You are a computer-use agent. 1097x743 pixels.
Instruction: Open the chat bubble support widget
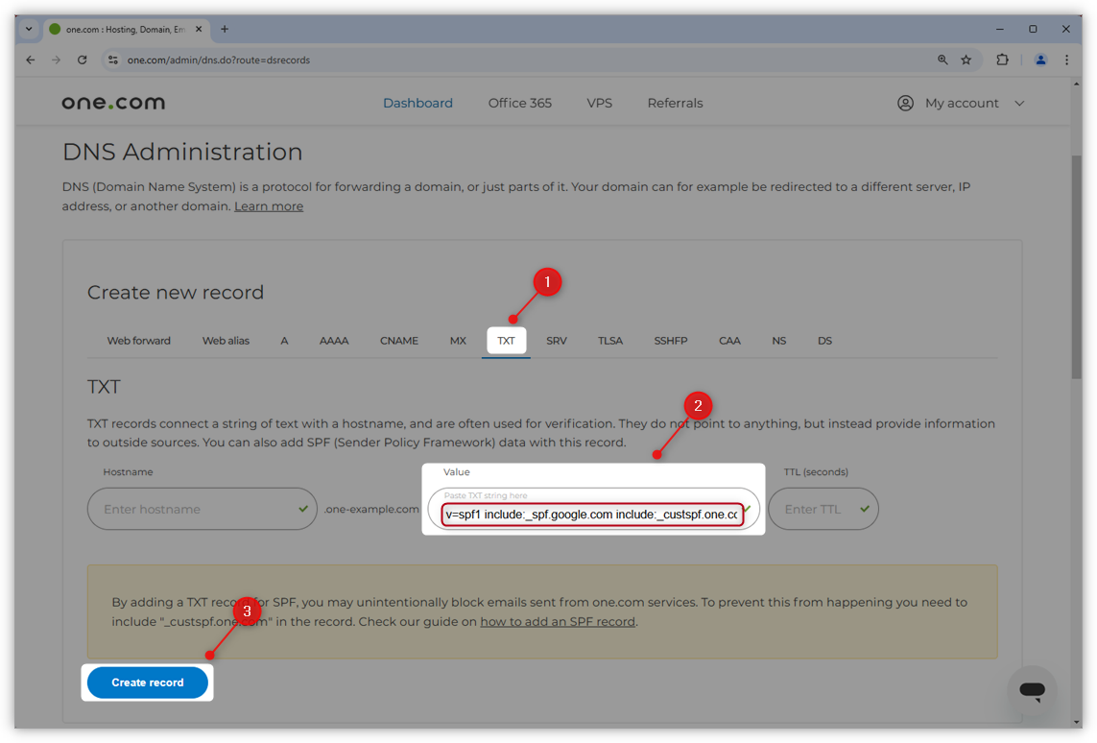click(x=1032, y=690)
